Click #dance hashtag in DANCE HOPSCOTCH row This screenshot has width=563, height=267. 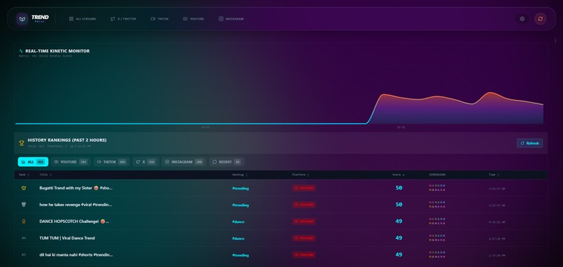(238, 222)
